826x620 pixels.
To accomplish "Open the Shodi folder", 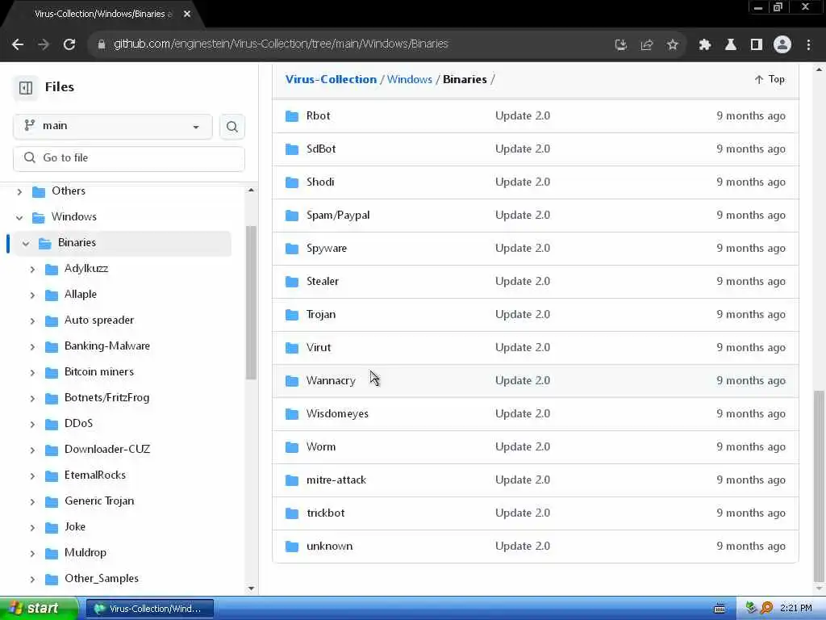I will click(320, 182).
